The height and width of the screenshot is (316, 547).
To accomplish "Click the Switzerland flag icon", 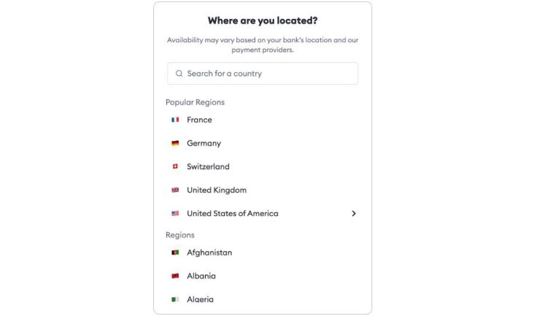I will pyautogui.click(x=175, y=166).
